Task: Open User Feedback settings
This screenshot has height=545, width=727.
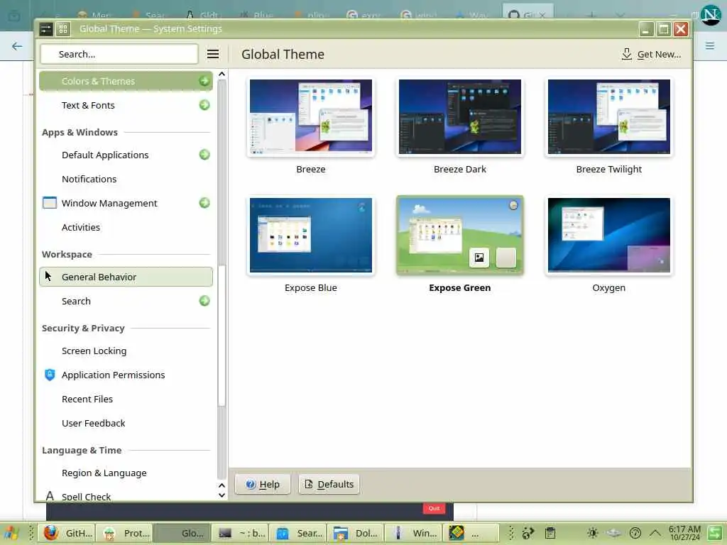Action: point(126,423)
